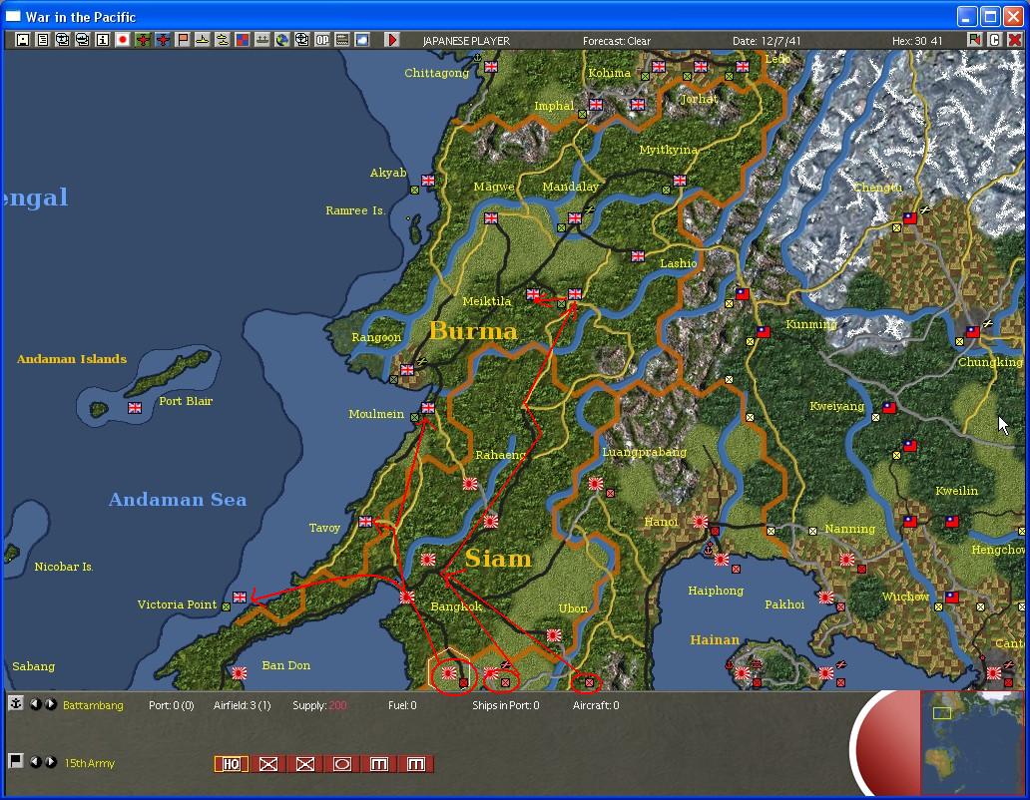
Task: Open the cloud weather toolbar icon
Action: pyautogui.click(x=362, y=40)
